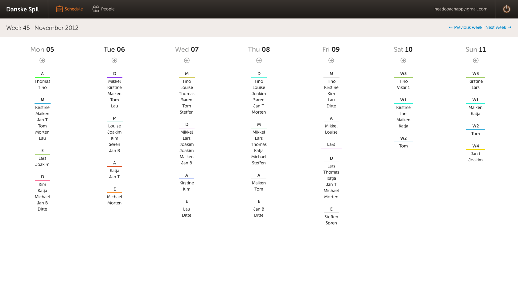This screenshot has height=286, width=518.
Task: Add a shift on Sat 10
Action: 403,60
